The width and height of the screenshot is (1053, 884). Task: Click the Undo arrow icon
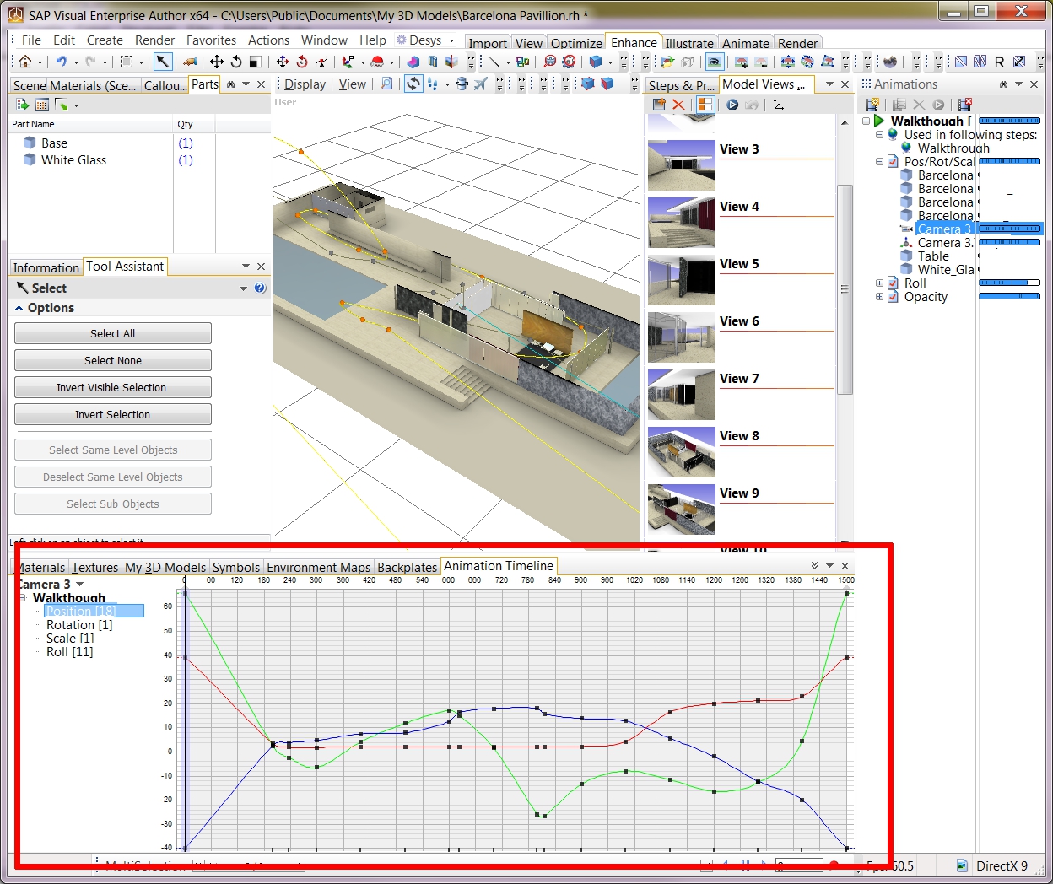pyautogui.click(x=61, y=62)
